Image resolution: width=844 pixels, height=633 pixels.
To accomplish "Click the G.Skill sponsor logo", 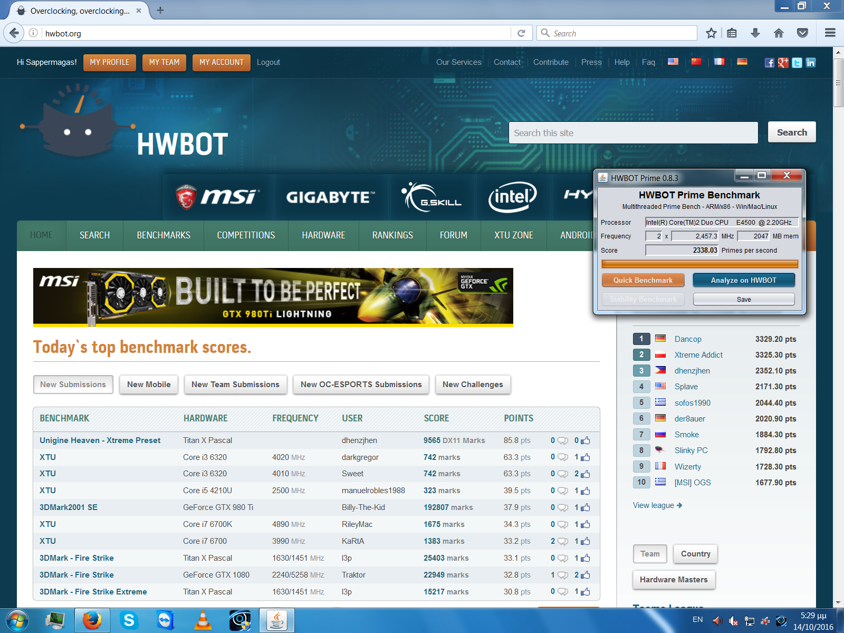I will click(431, 197).
